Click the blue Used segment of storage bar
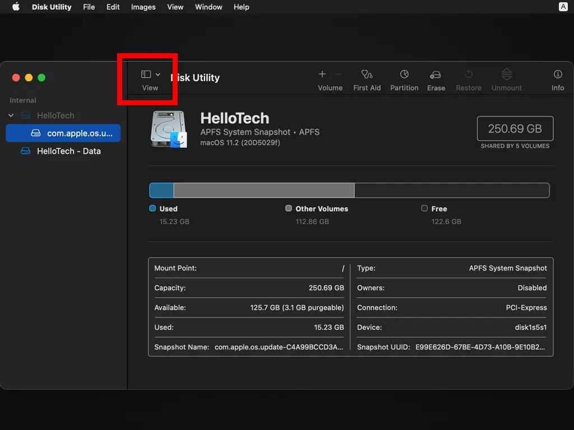This screenshot has height=430, width=574. [x=161, y=190]
